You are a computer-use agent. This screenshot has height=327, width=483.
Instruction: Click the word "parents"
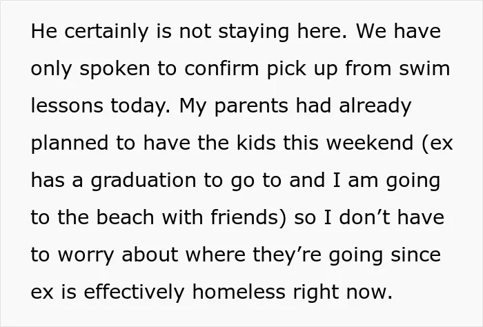click(x=251, y=106)
